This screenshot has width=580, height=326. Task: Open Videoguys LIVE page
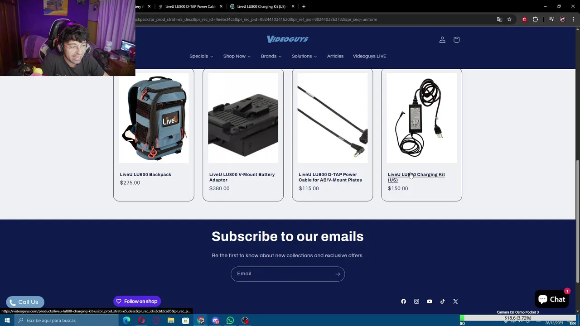click(369, 56)
